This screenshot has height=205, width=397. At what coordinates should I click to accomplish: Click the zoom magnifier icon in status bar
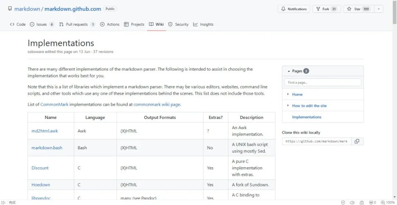tap(383, 202)
